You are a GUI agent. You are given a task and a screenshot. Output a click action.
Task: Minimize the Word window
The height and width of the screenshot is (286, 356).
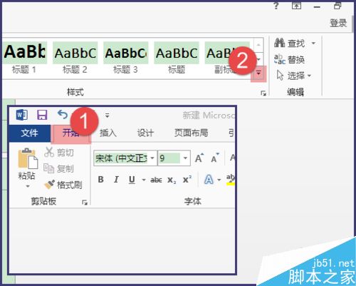[x=317, y=7]
